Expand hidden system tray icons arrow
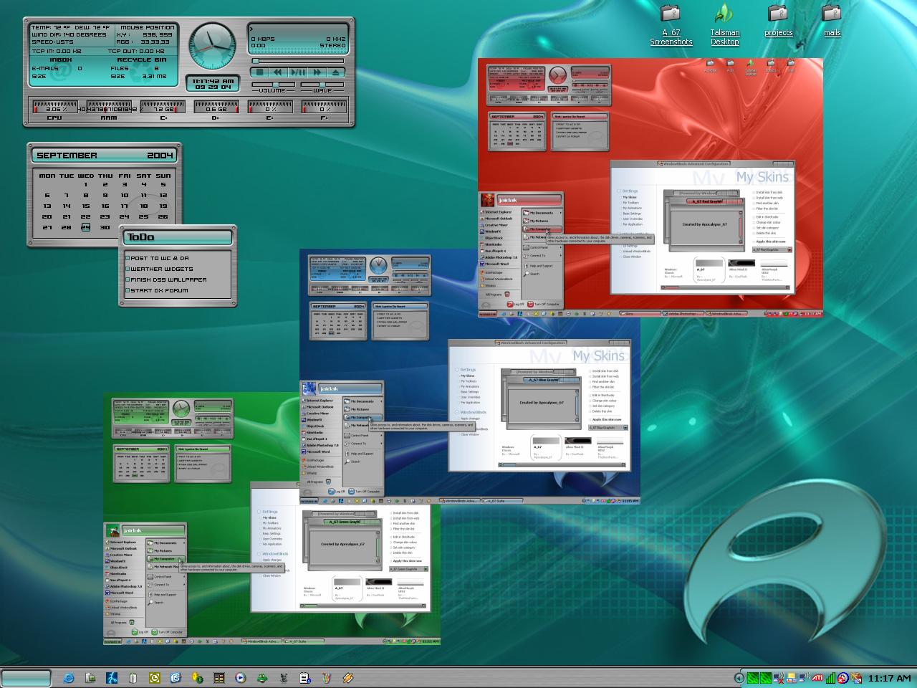 739,677
